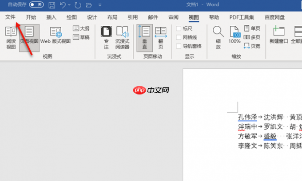Switch to 草稿 draft view
Image resolution: width=302 pixels, height=181 pixels.
[81, 37]
